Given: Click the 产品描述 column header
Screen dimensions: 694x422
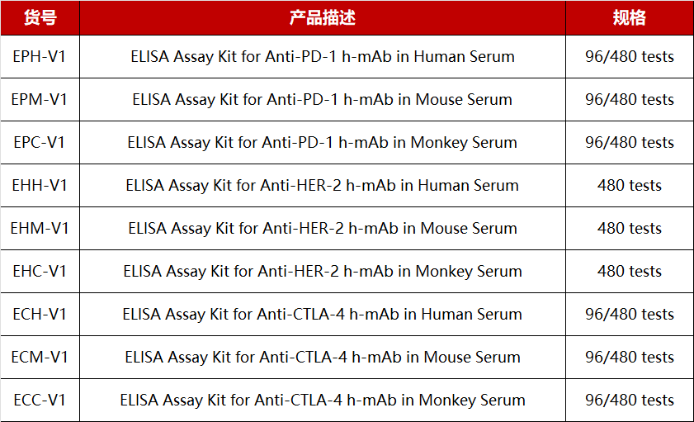Looking at the screenshot, I should click(x=323, y=17).
